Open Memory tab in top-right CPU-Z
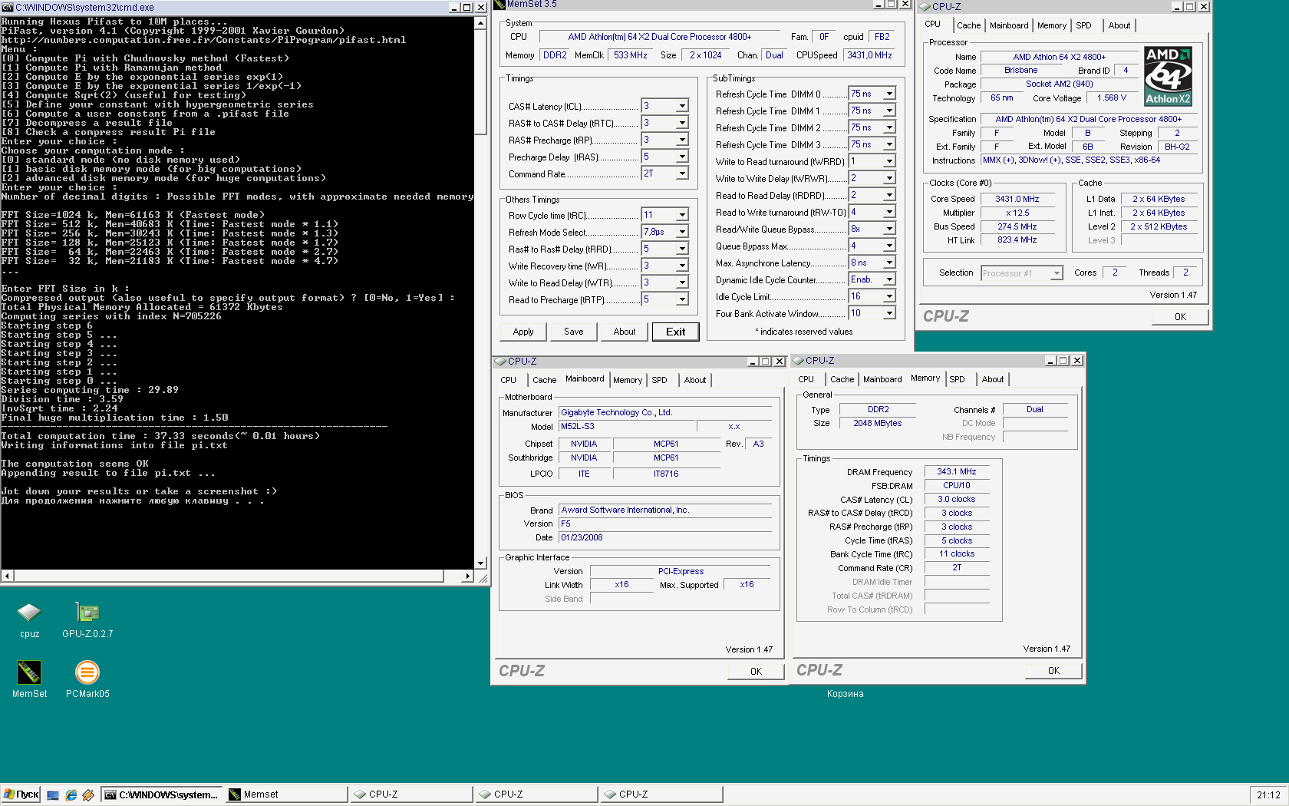The image size is (1289, 806). [x=1051, y=25]
